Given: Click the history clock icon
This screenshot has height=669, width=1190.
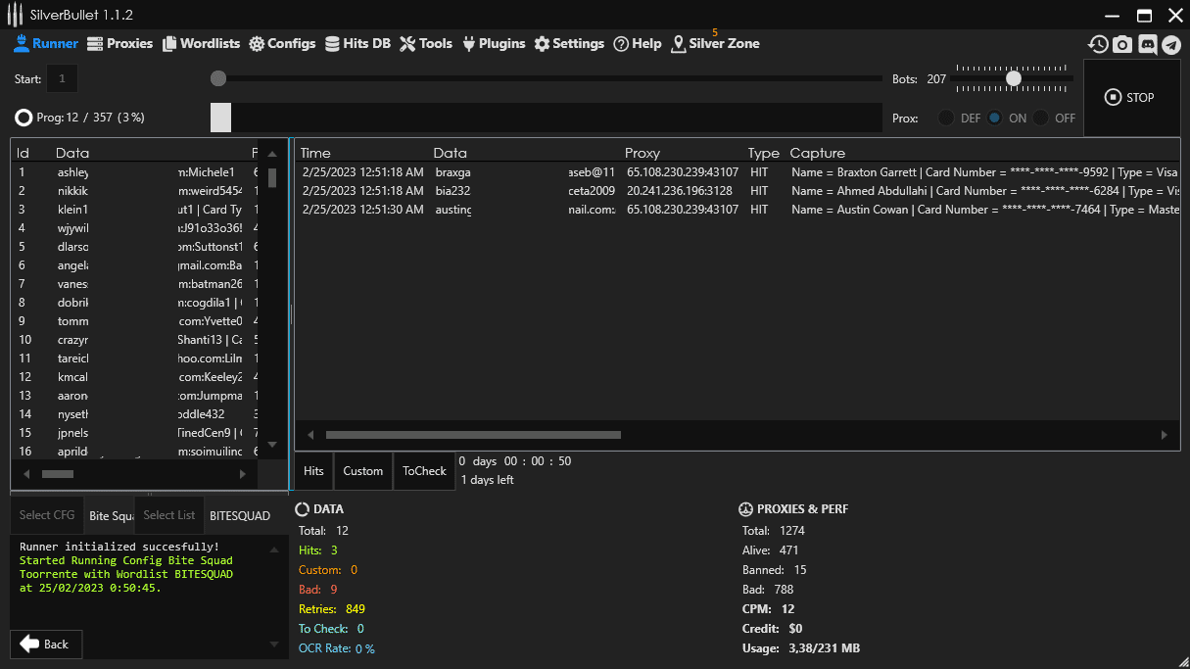Looking at the screenshot, I should click(1098, 45).
